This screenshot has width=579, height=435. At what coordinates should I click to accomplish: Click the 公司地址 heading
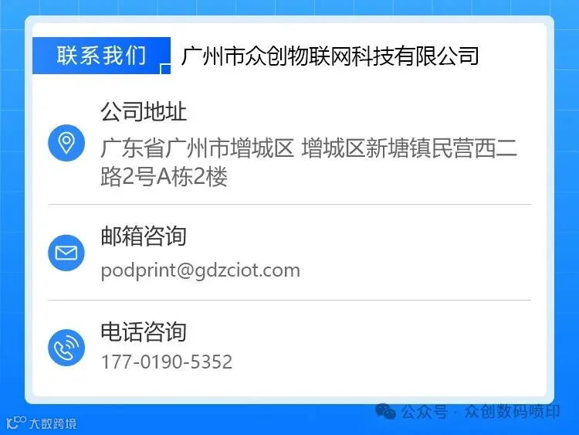click(144, 111)
